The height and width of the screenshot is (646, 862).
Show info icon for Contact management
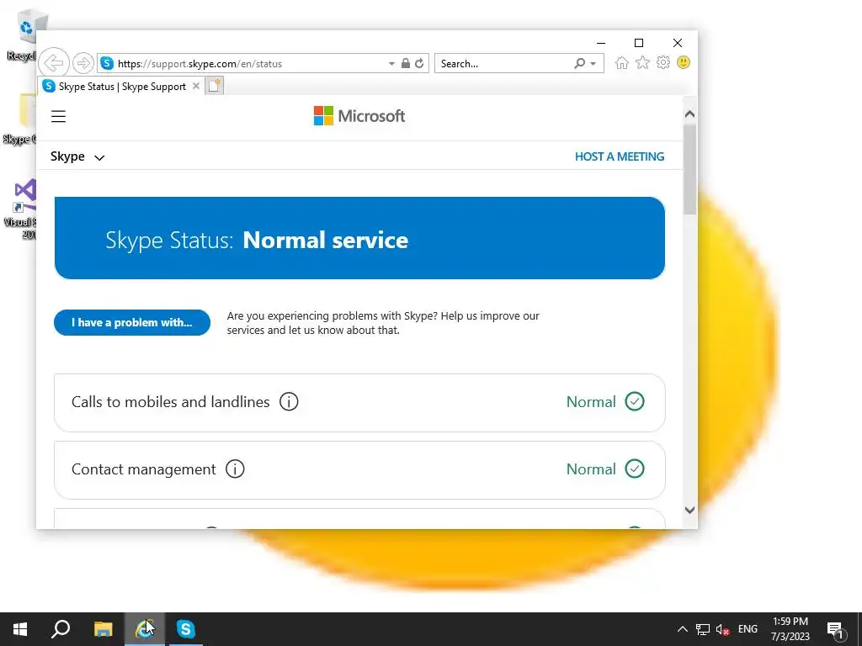pyautogui.click(x=235, y=469)
